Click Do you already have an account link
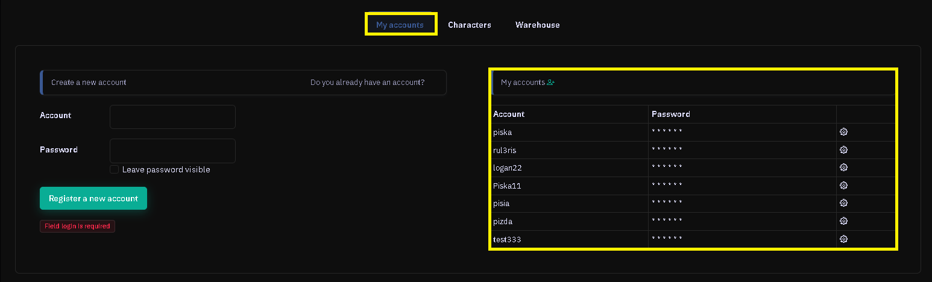The width and height of the screenshot is (932, 282). tap(367, 83)
